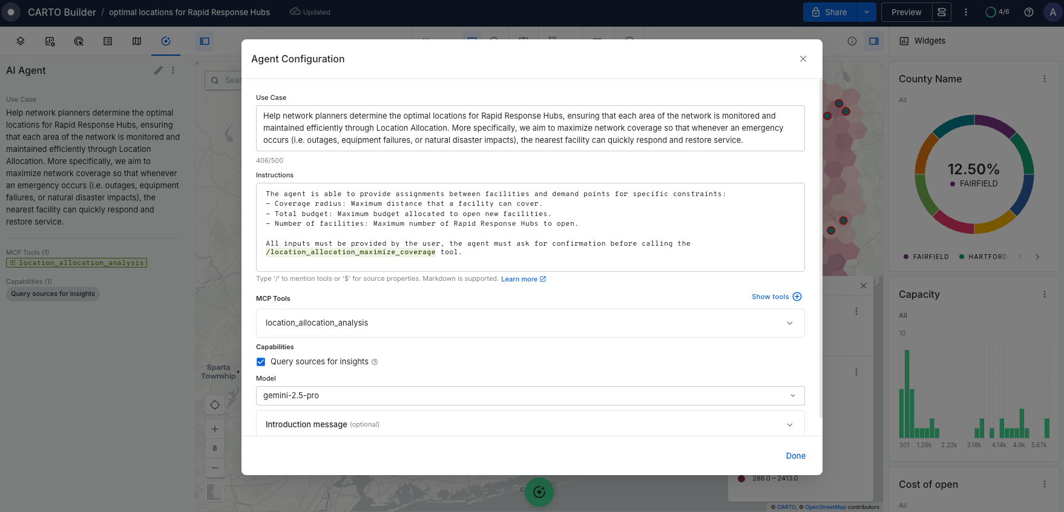The image size is (1064, 512).
Task: Click the help question mark icon
Action: pos(1028,12)
